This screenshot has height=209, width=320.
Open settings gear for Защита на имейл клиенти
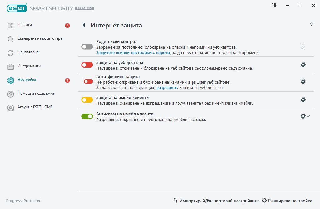tap(303, 100)
